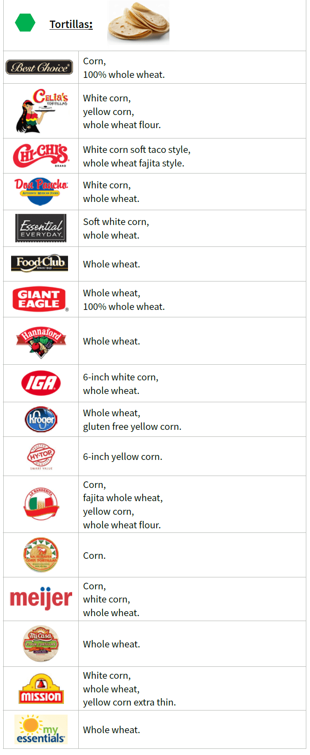Click the Food Club logo
This screenshot has width=310, height=755.
pos(40,263)
